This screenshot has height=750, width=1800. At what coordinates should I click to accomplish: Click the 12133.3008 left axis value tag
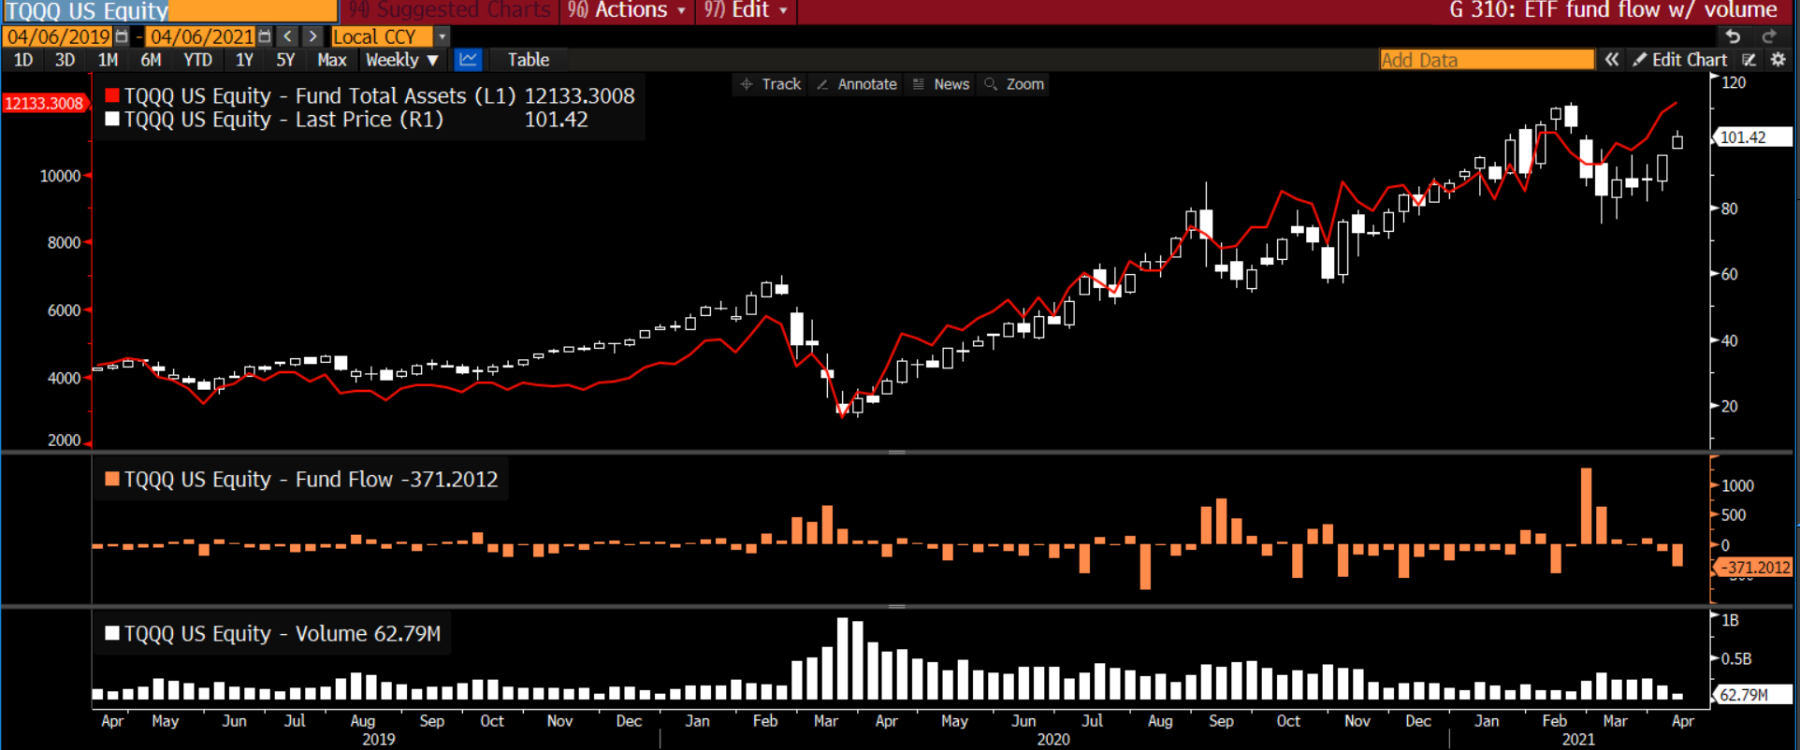pyautogui.click(x=44, y=103)
